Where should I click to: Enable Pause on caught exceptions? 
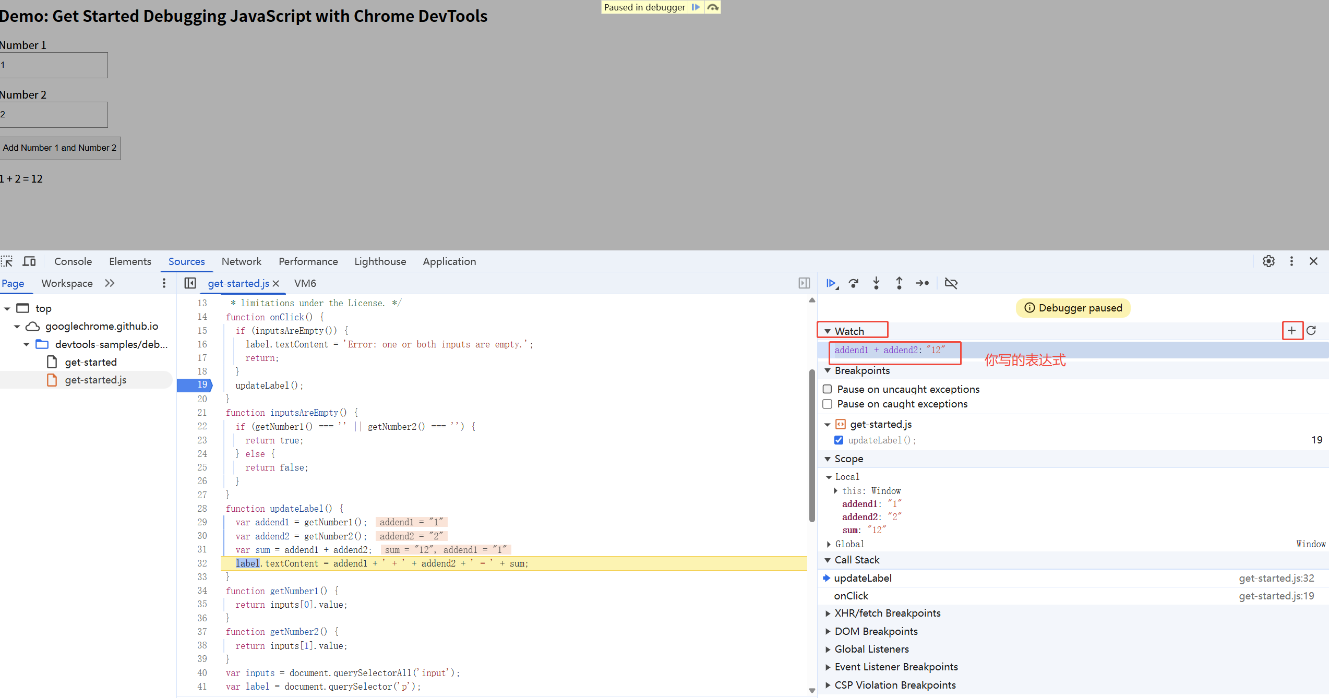[x=828, y=404]
